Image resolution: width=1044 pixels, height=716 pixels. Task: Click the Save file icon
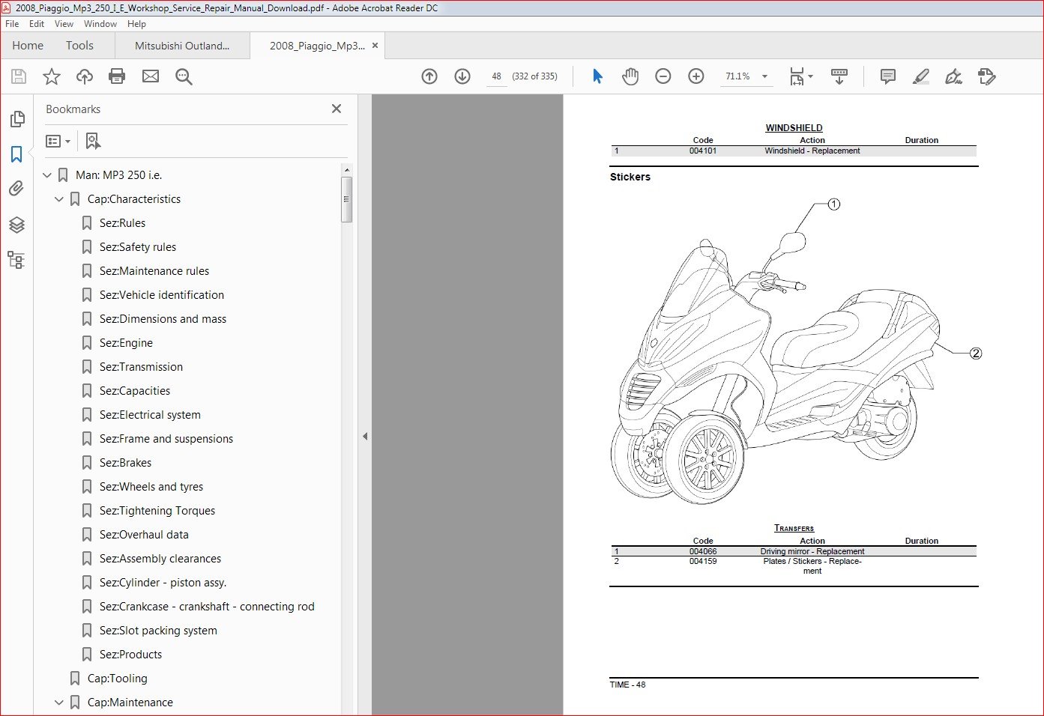[x=19, y=76]
